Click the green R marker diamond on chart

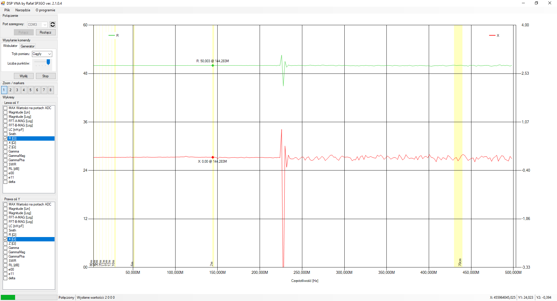point(213,65)
